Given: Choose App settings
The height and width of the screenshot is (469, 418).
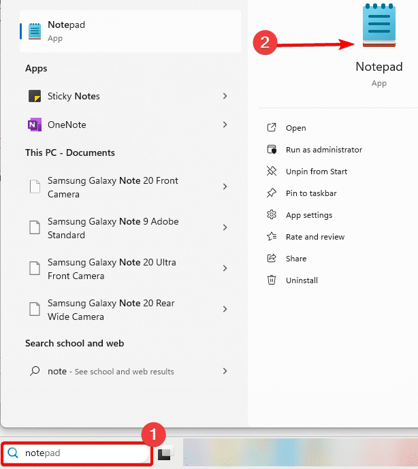Looking at the screenshot, I should pos(309,215).
